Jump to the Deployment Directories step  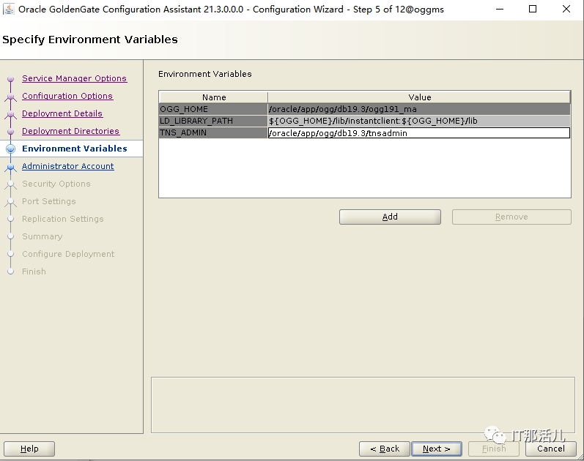(71, 131)
